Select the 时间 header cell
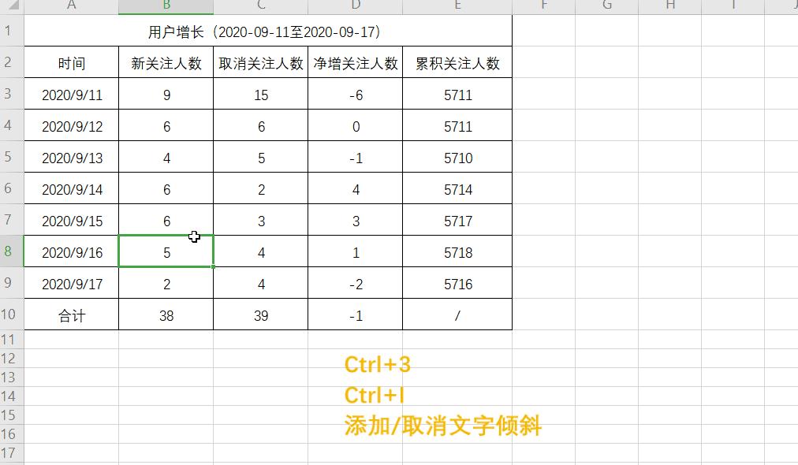 pyautogui.click(x=71, y=62)
